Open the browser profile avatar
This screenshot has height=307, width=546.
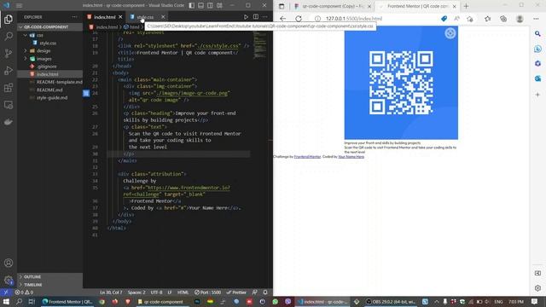click(520, 19)
